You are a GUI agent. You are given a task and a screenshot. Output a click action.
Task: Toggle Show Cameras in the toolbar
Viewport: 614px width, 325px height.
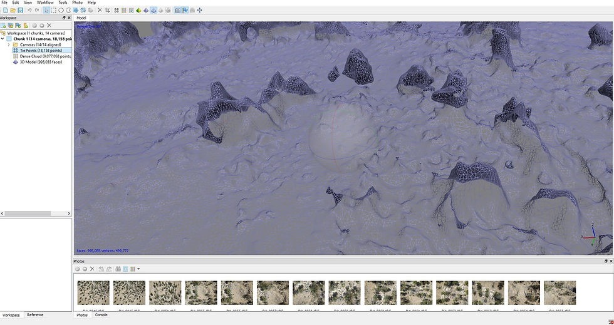pyautogui.click(x=177, y=10)
